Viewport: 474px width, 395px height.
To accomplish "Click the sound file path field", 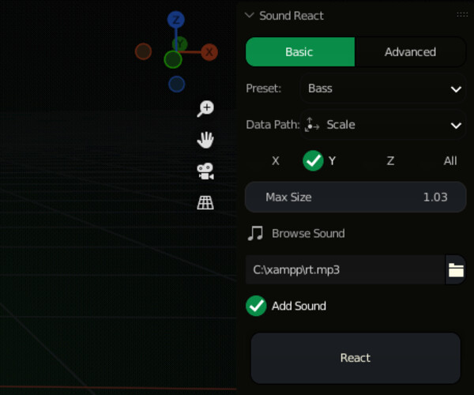I will 345,269.
